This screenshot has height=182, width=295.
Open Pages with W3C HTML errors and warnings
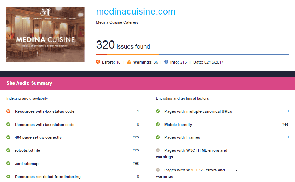click(192, 154)
